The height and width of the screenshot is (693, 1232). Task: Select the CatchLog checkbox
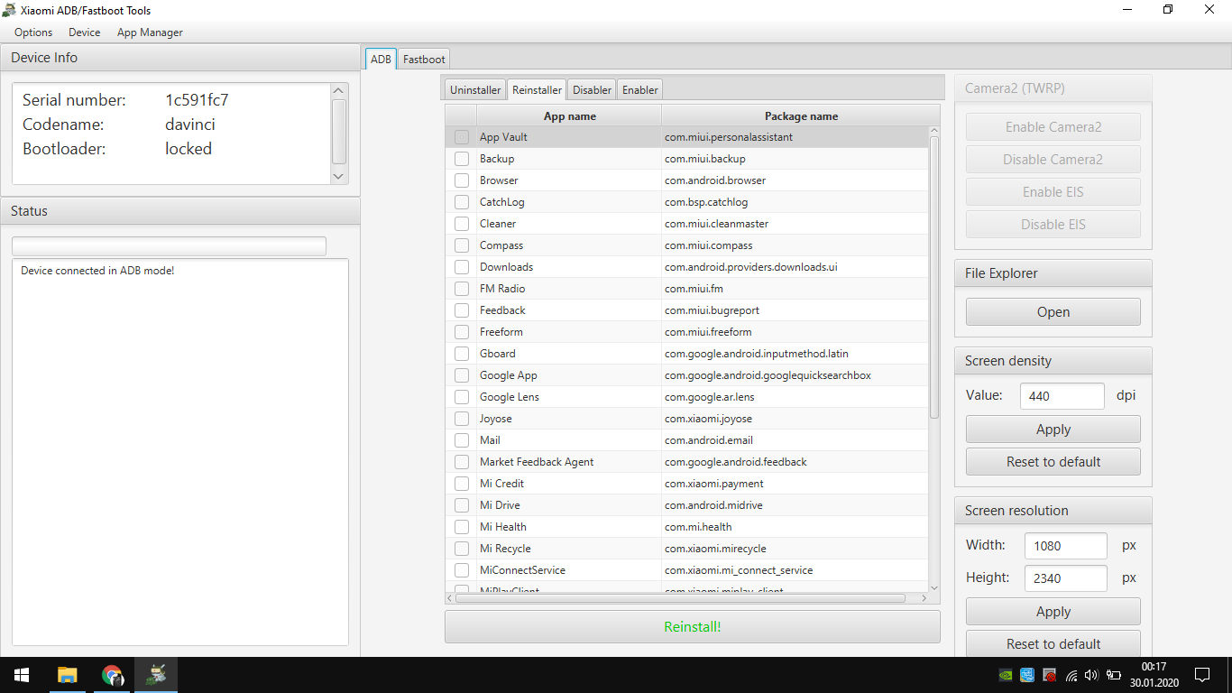click(x=462, y=202)
